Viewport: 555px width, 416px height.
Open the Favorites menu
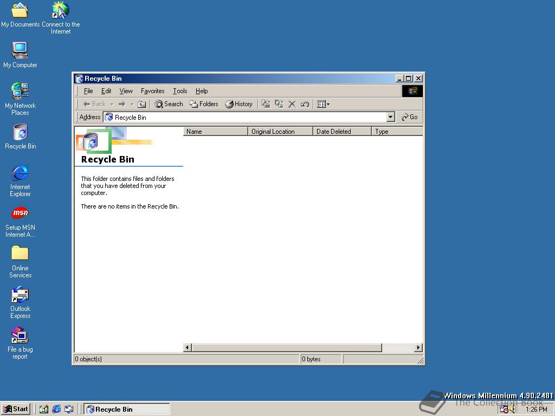point(152,91)
